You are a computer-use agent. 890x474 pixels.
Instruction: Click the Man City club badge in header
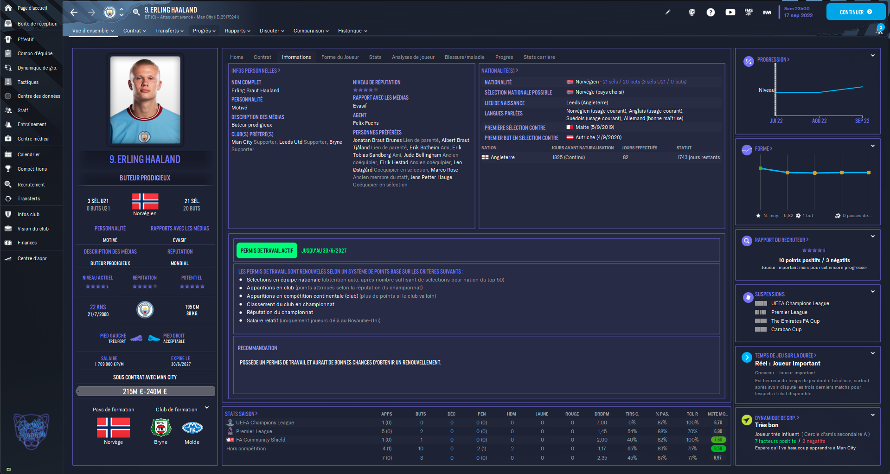[x=110, y=13]
